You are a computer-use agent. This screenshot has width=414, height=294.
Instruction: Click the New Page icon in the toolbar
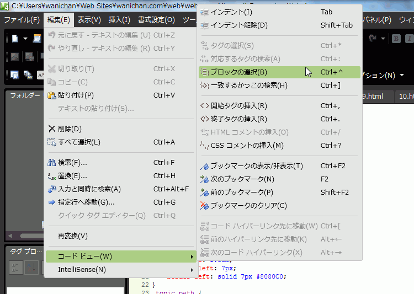[15, 39]
